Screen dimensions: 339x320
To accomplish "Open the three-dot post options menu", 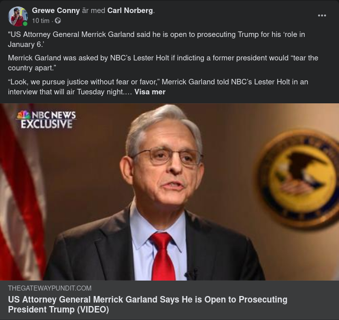I will 322,15.
